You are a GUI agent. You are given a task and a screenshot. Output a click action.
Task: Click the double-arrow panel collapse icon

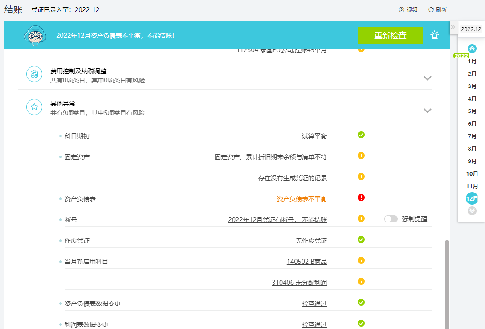pyautogui.click(x=452, y=27)
